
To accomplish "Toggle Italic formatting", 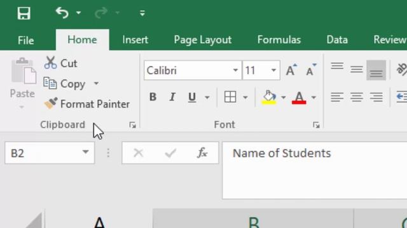I will pyautogui.click(x=172, y=97).
